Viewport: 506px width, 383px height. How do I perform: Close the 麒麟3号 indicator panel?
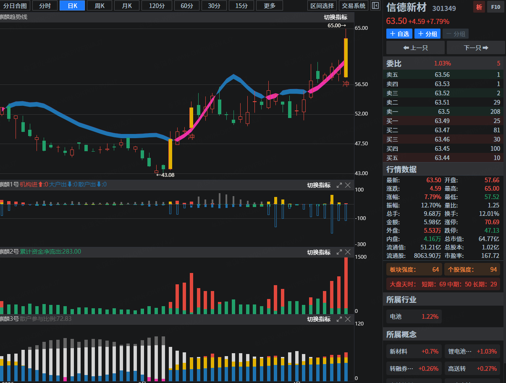pyautogui.click(x=348, y=319)
